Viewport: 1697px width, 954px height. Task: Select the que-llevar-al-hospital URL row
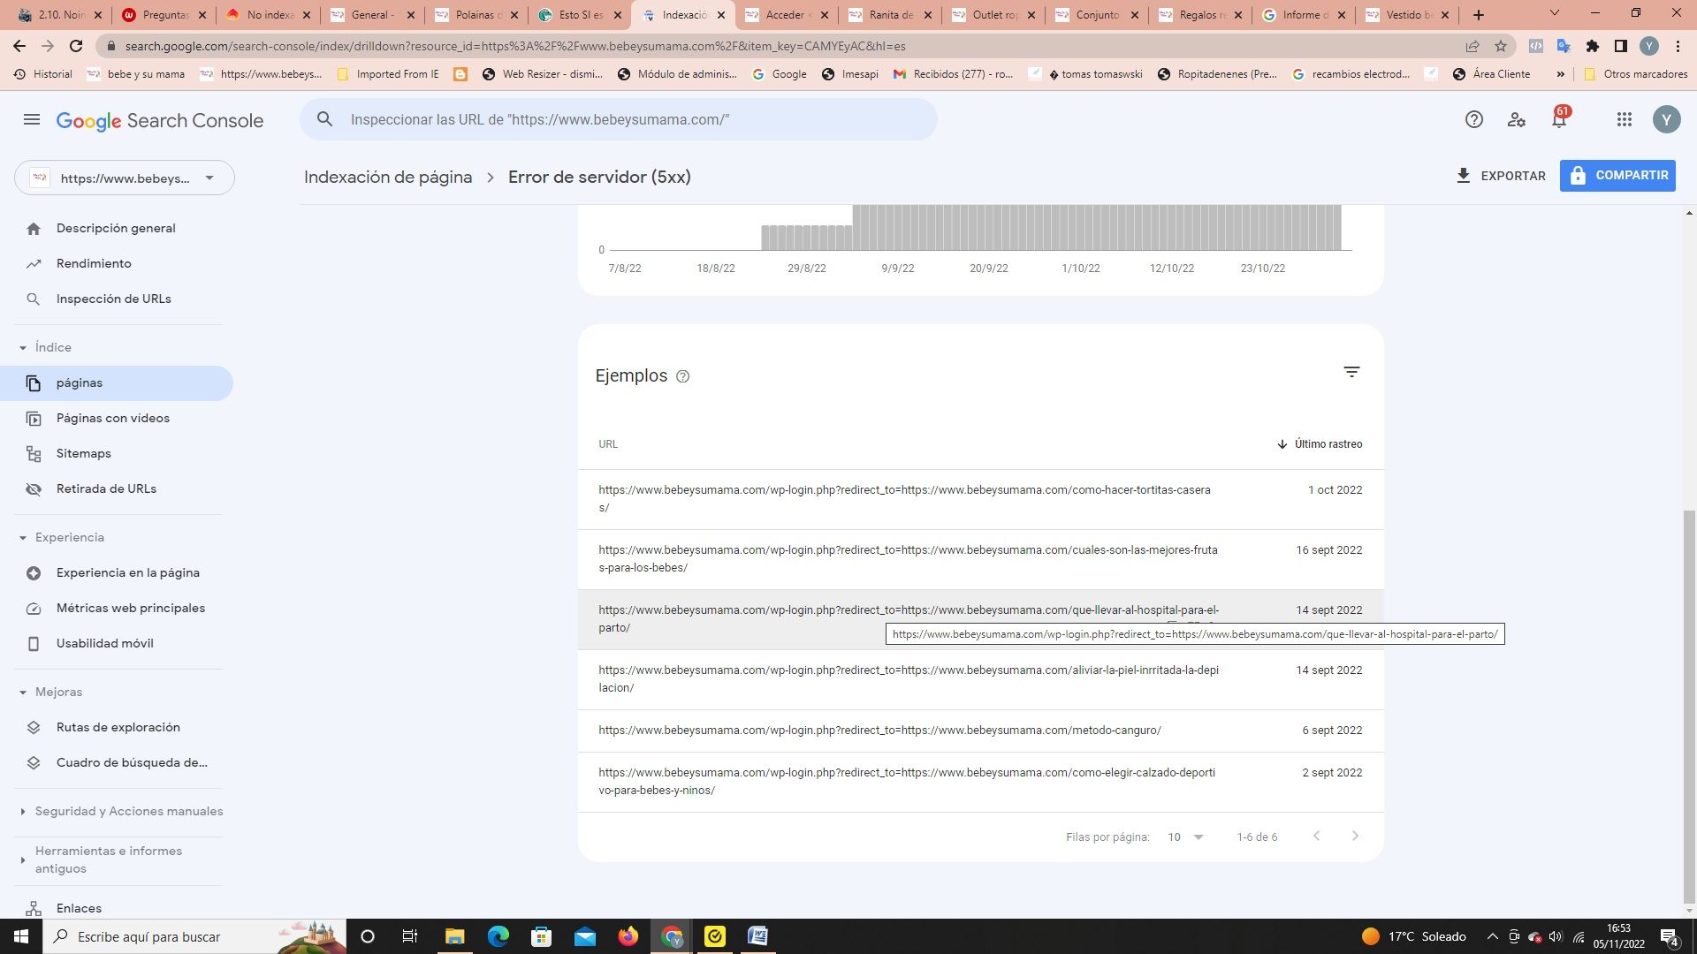980,619
